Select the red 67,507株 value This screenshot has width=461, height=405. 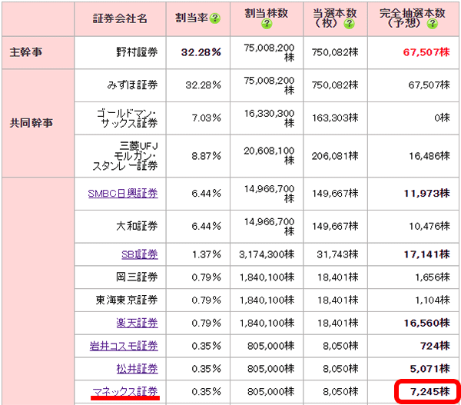click(x=426, y=52)
